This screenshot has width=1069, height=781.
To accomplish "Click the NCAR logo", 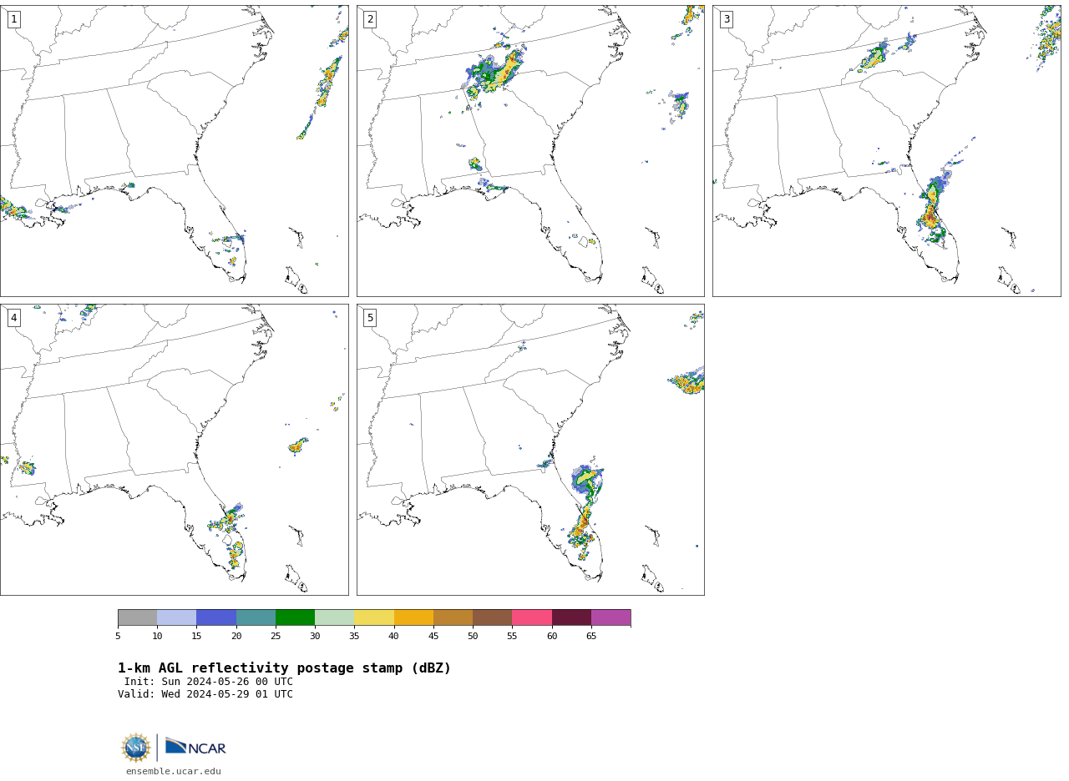I will [x=195, y=746].
